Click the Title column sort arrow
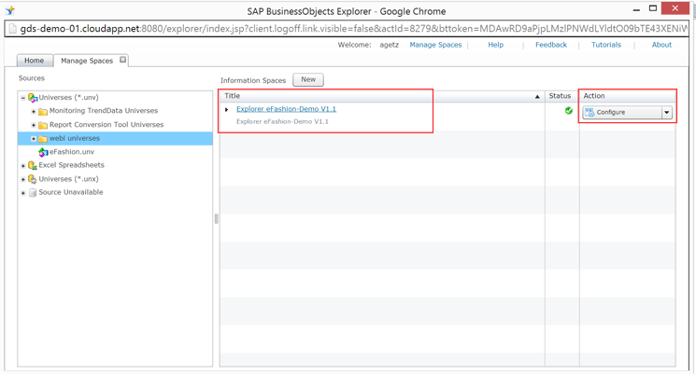 coord(537,96)
